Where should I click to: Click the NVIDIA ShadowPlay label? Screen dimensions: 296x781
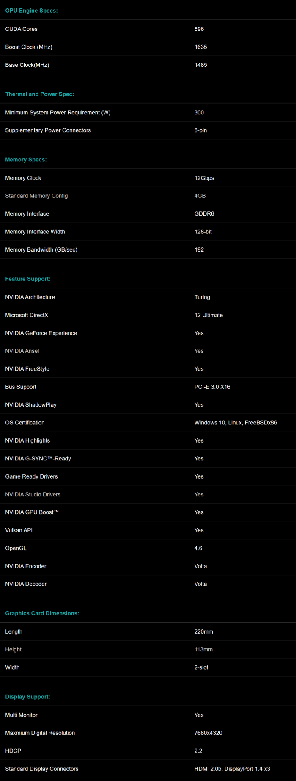pyautogui.click(x=31, y=404)
